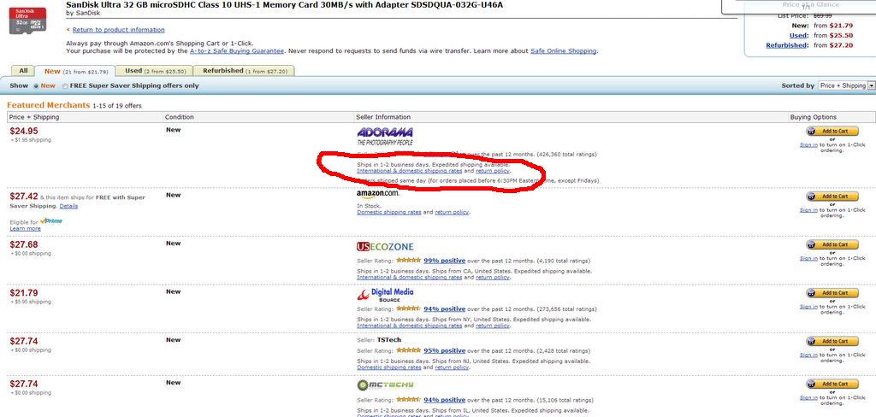
Task: Click the Used link in price box
Action: pos(798,35)
